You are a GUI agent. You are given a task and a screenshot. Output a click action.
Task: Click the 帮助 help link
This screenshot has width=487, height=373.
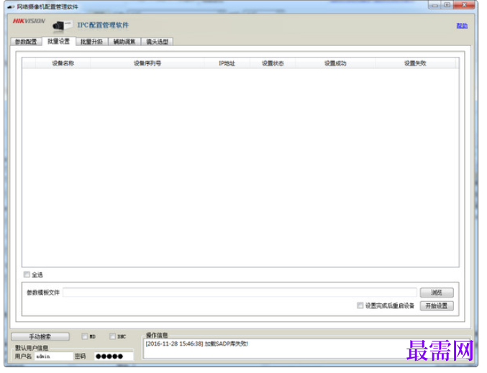pos(462,26)
